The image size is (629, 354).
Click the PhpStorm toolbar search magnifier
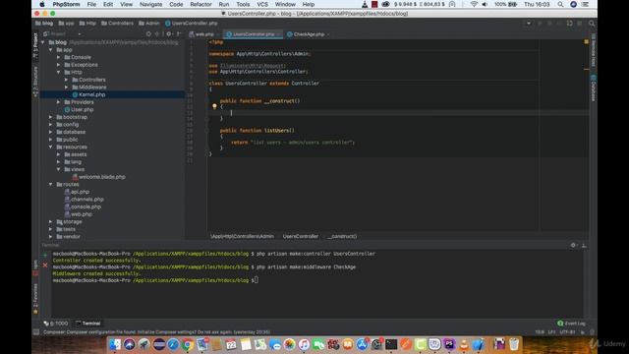click(592, 24)
